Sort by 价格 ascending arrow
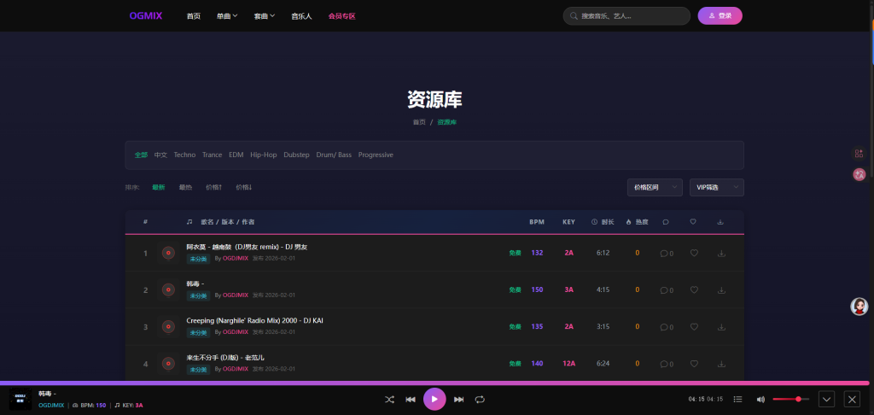Viewport: 874px width, 415px height. tap(213, 187)
